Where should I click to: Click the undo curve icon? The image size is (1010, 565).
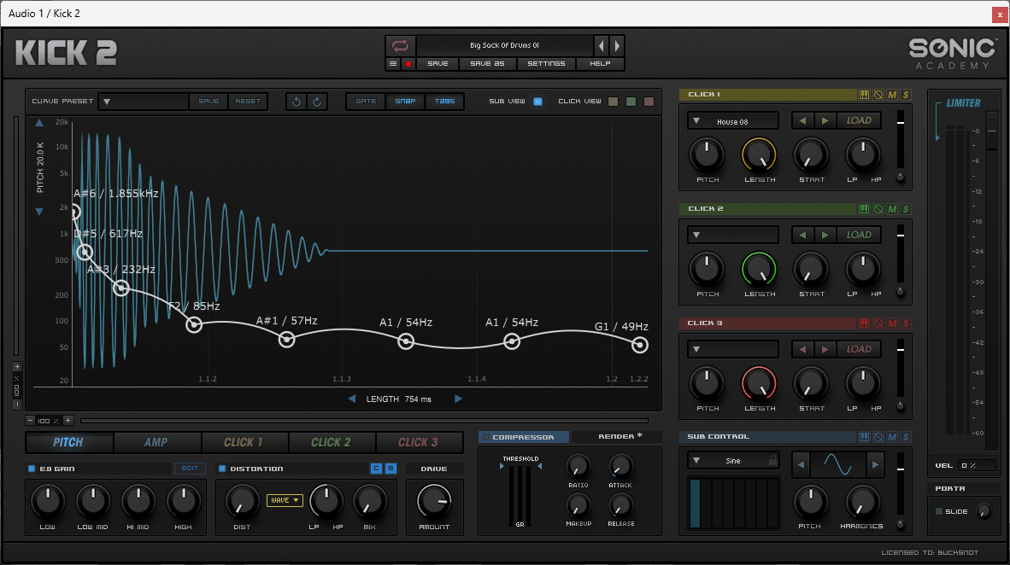[297, 102]
